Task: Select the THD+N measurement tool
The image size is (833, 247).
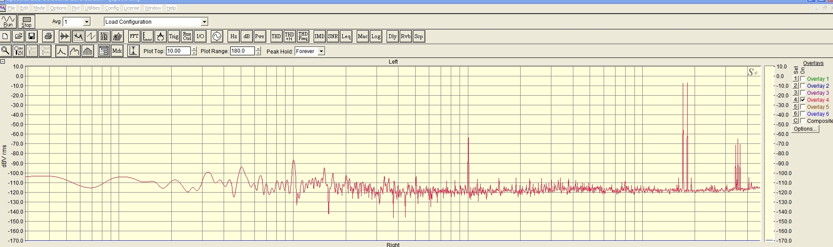Action: pyautogui.click(x=289, y=36)
